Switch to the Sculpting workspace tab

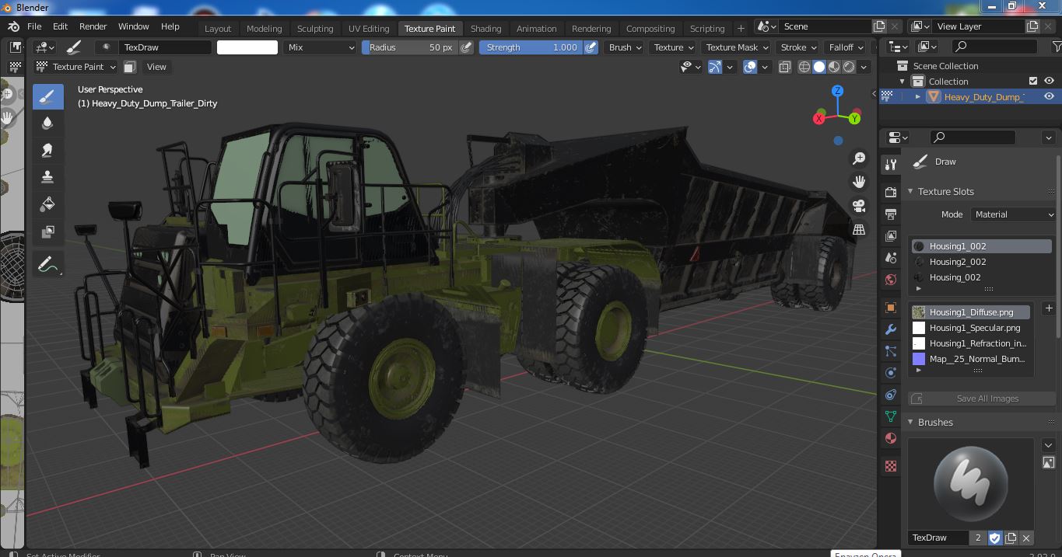pos(315,29)
